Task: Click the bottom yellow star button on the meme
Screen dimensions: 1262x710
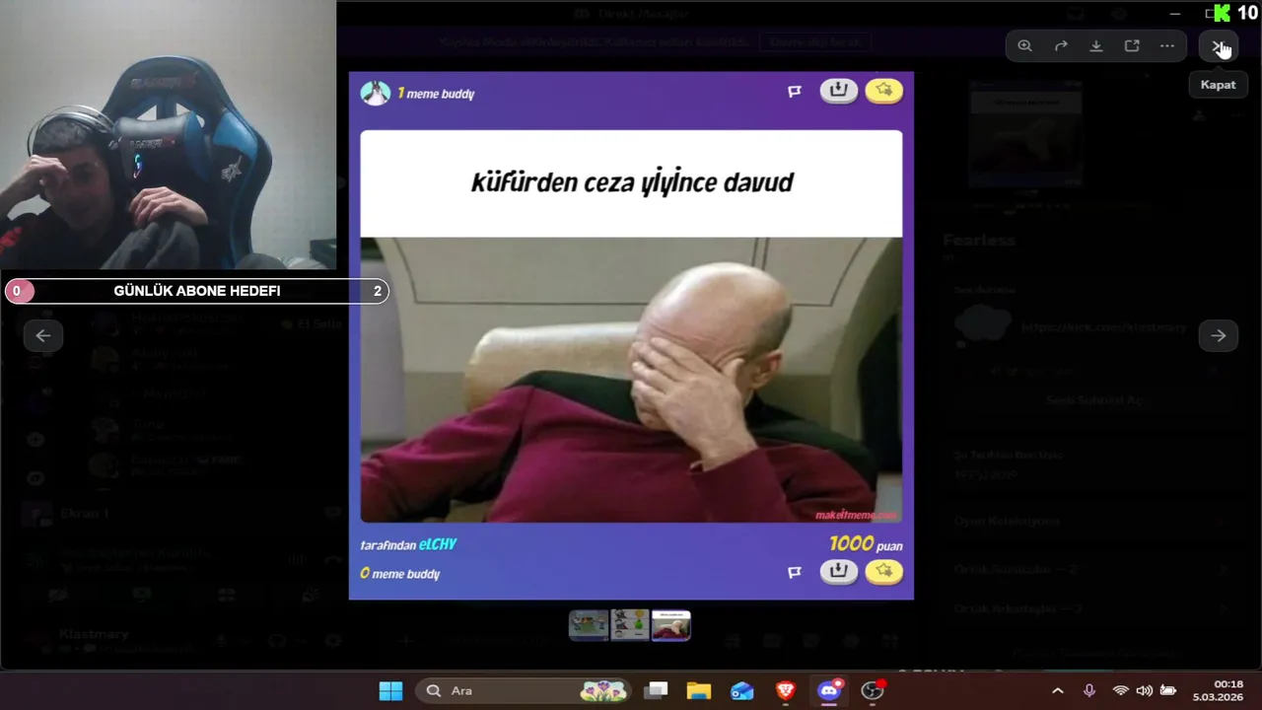Action: tap(884, 572)
